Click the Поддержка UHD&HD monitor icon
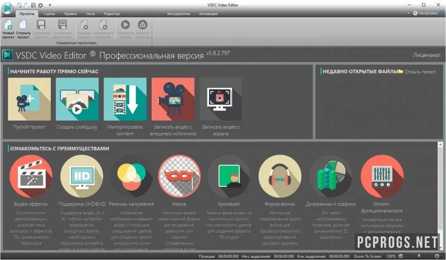 pos(82,176)
